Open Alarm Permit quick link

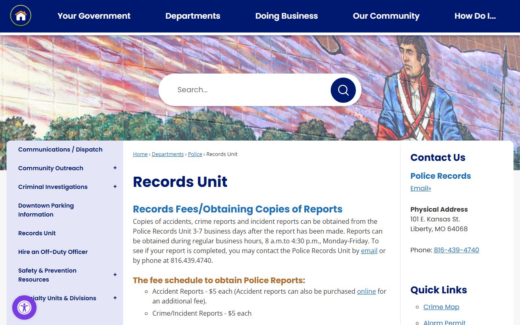444,323
